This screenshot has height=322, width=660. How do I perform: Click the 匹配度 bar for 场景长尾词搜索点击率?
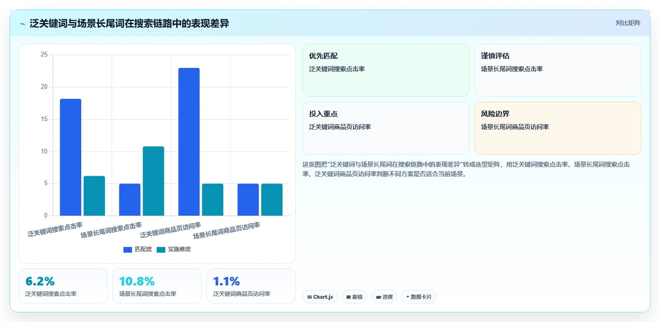point(130,199)
